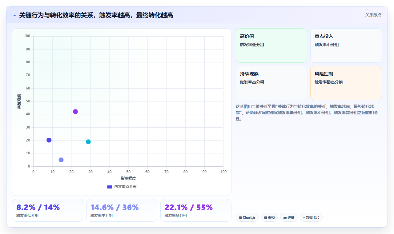Open the 数据卡片 chip

[311, 217]
